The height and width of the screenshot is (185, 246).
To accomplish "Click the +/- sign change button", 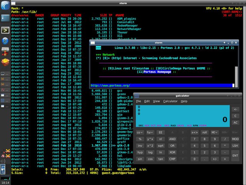I will click(214, 159).
